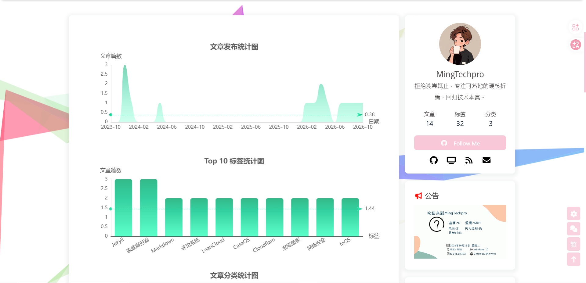
Task: Click the 宝塔面板 bar in tag chart
Action: coord(300,217)
